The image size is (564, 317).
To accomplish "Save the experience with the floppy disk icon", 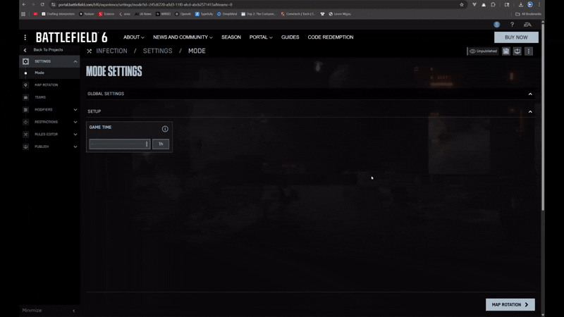I will click(x=506, y=51).
